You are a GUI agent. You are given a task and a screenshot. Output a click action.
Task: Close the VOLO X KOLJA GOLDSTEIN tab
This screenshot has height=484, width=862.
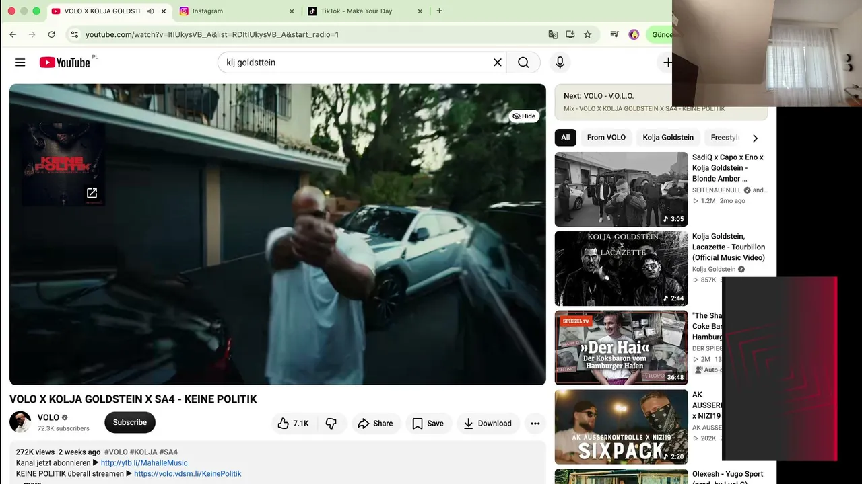(x=163, y=11)
